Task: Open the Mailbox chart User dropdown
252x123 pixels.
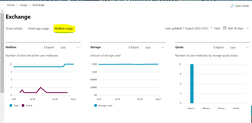Action: click(70, 47)
